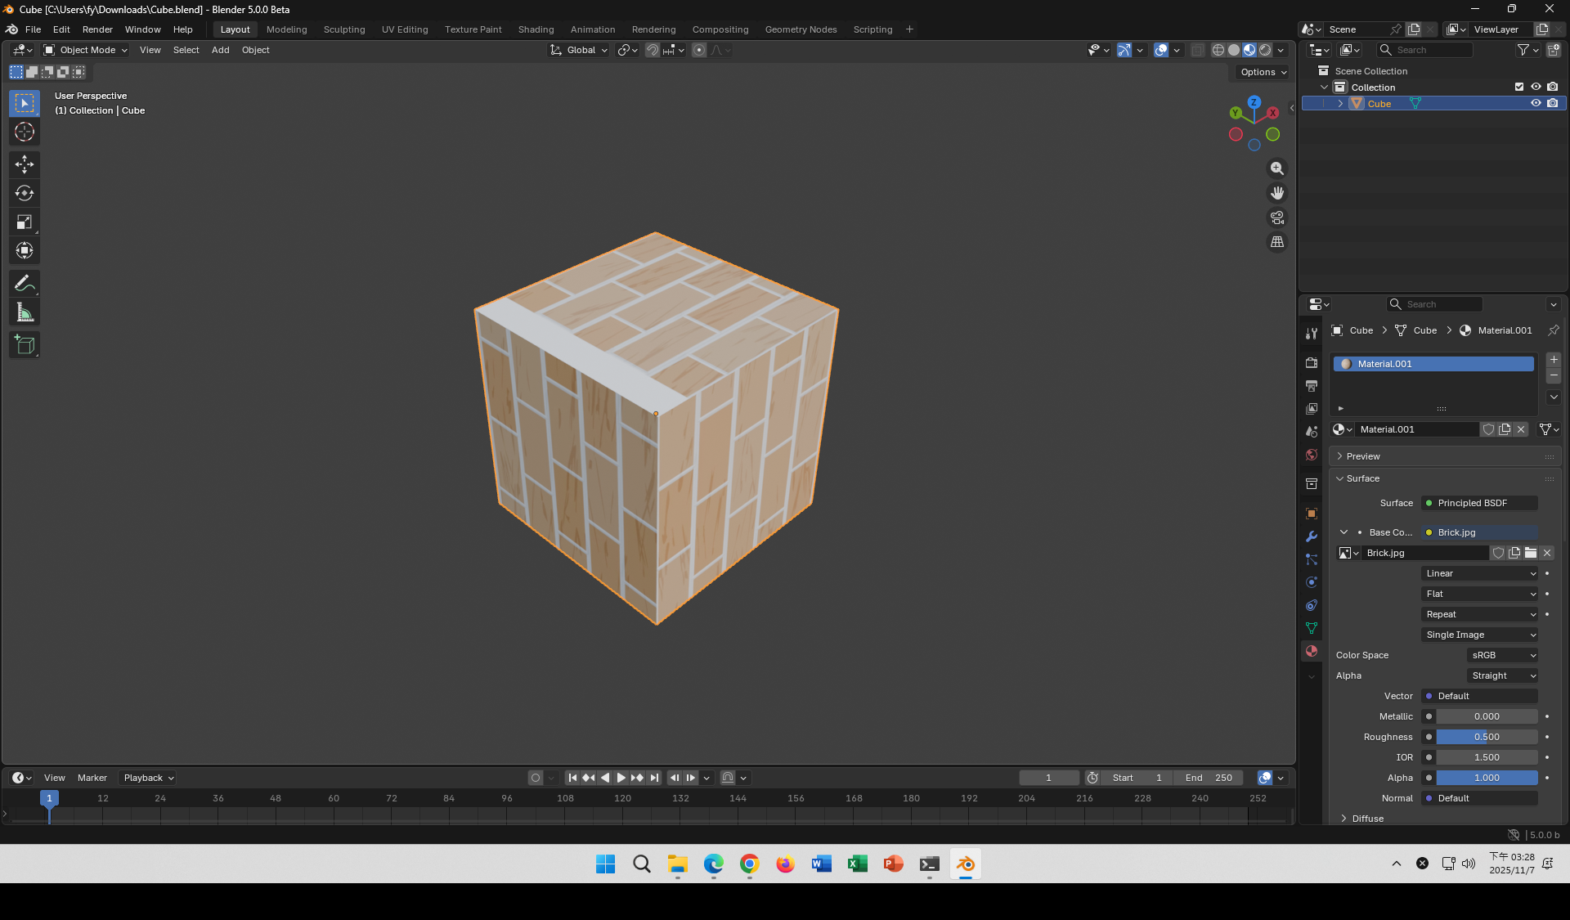Image resolution: width=1570 pixels, height=920 pixels.
Task: Expand the Preview panel
Action: click(x=1363, y=456)
